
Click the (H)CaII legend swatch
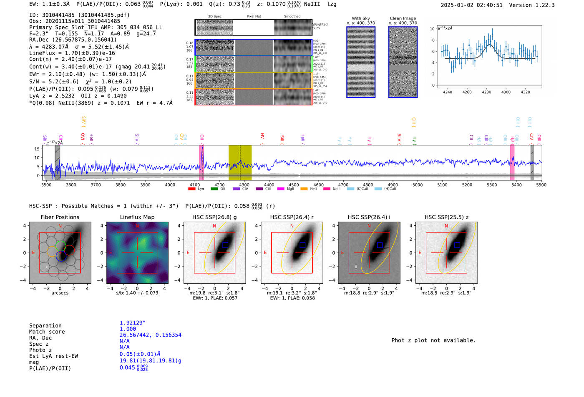[378, 189]
